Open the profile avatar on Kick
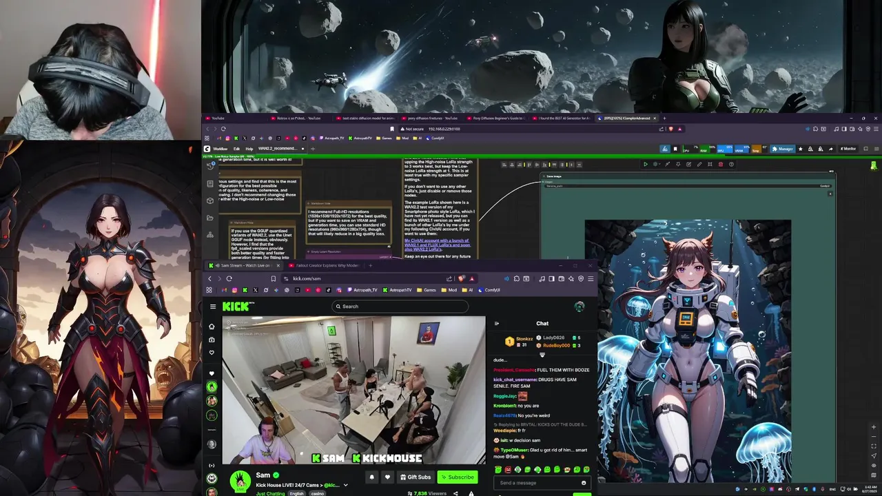The width and height of the screenshot is (882, 496). [x=580, y=307]
